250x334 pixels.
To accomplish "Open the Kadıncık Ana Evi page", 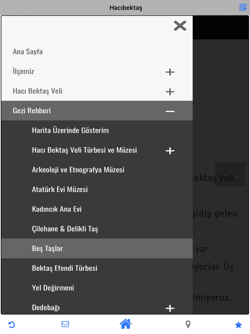I will click(56, 209).
